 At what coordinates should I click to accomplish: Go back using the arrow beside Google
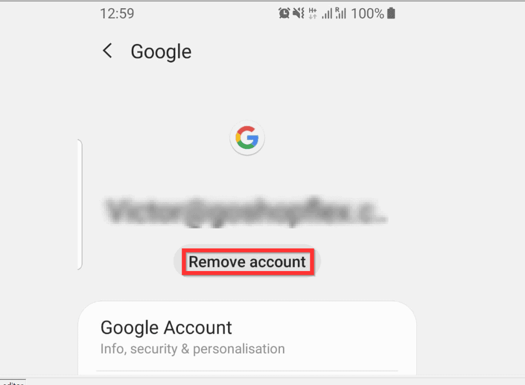pyautogui.click(x=108, y=51)
